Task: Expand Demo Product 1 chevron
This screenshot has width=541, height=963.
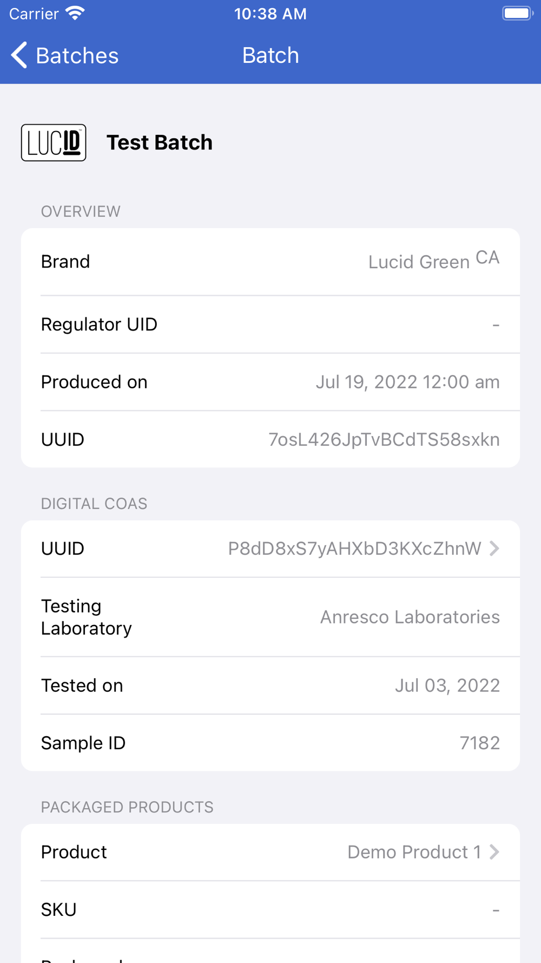Action: [494, 852]
